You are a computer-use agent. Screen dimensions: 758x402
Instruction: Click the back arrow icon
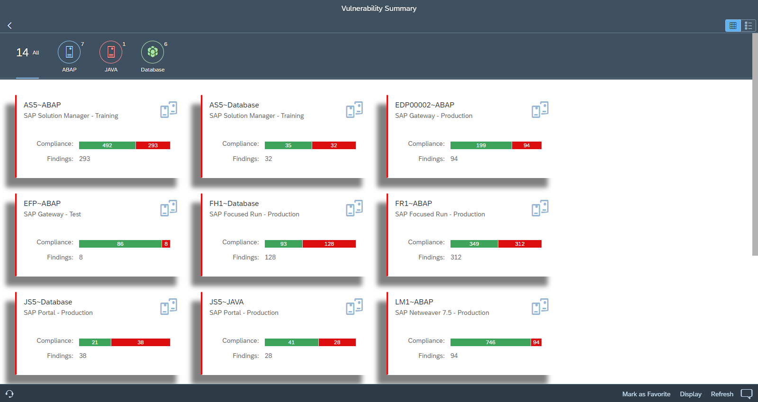pos(9,26)
